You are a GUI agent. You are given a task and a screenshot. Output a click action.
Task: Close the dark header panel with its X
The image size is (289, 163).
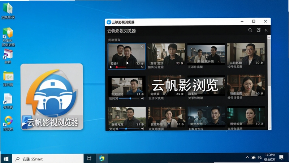pos(266,30)
